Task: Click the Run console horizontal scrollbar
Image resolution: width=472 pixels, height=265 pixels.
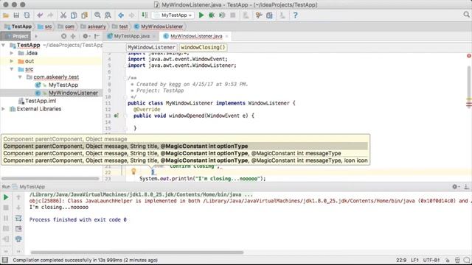Action: click(x=137, y=252)
